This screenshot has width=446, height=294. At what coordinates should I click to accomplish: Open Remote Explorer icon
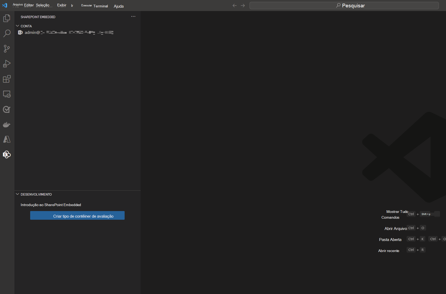click(7, 94)
